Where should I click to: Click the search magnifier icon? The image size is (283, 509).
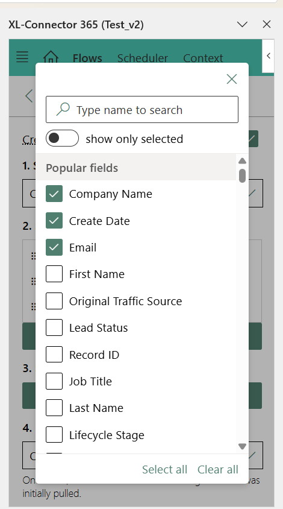[63, 109]
